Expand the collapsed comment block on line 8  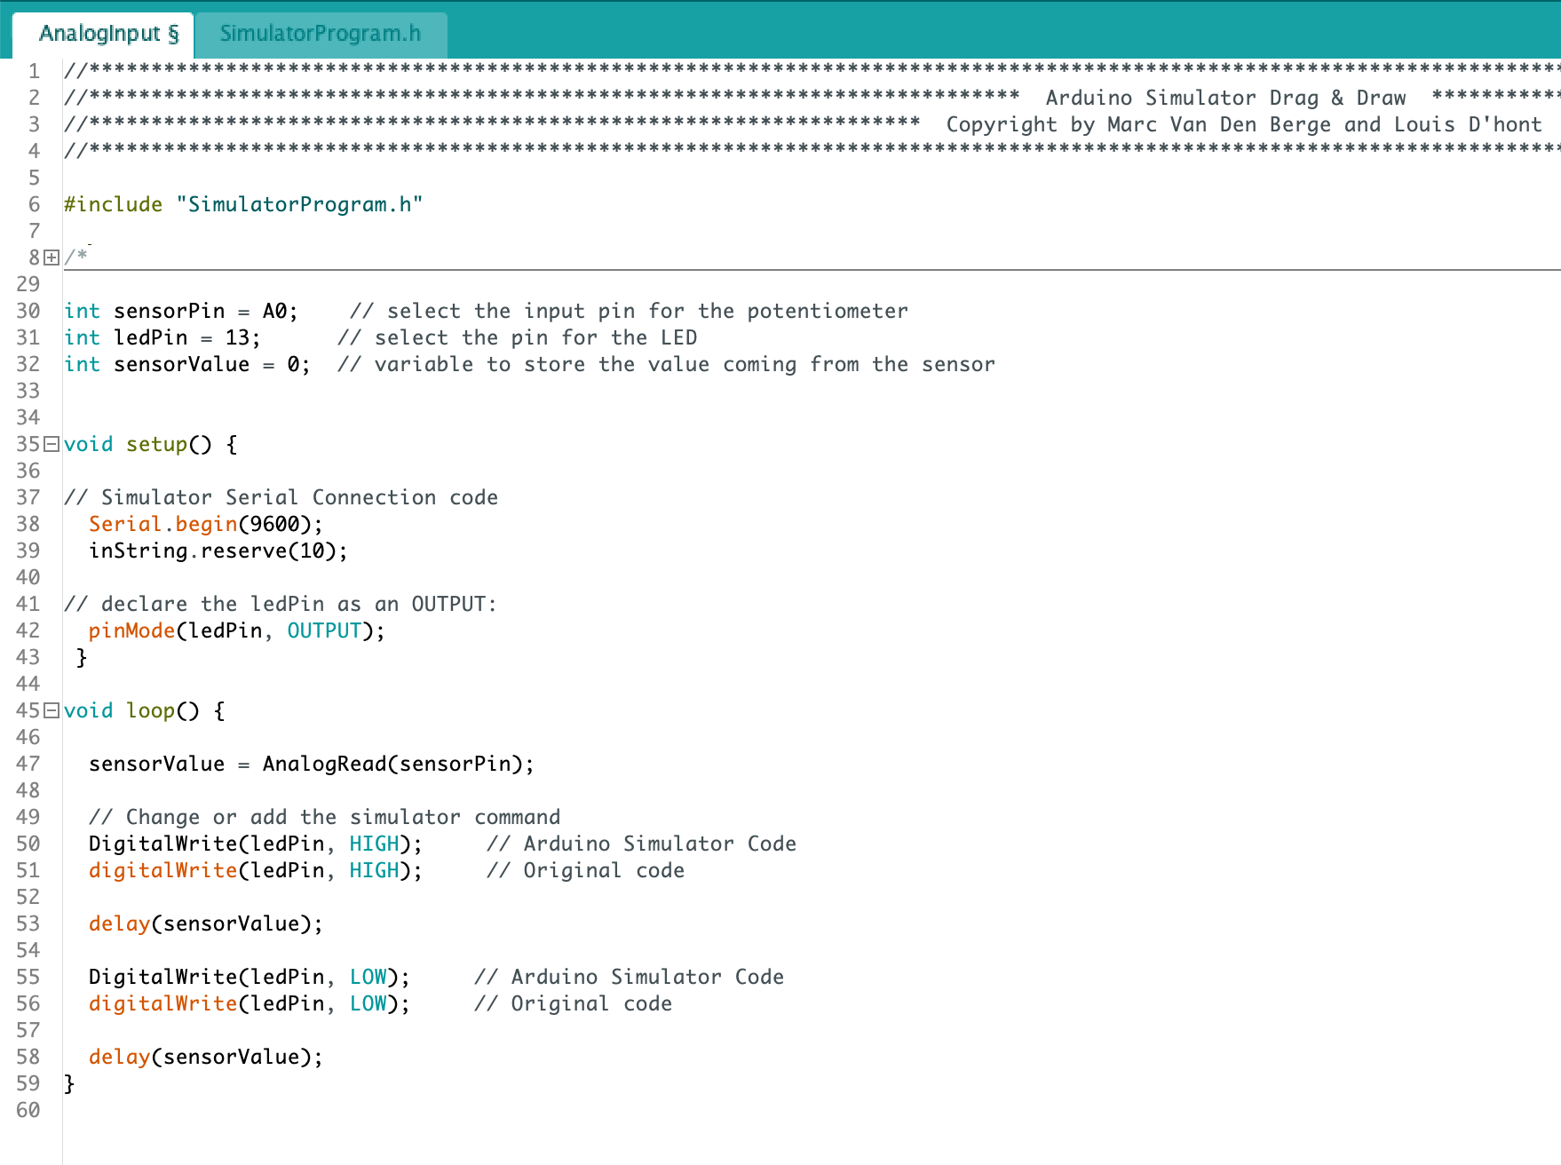tap(52, 256)
